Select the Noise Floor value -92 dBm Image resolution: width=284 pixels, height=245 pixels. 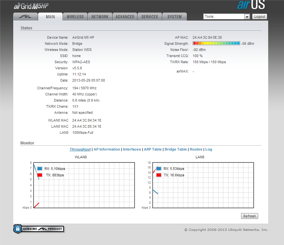point(199,50)
